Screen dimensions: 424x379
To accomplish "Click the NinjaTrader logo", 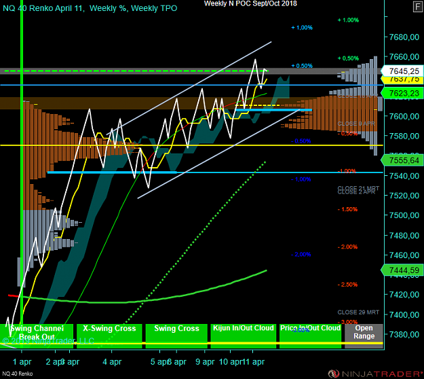I will (376, 374).
